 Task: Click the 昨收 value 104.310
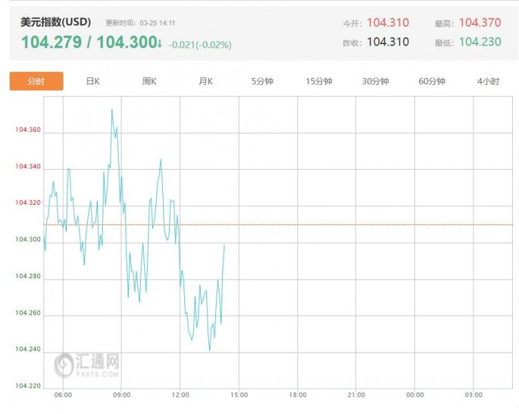(387, 42)
